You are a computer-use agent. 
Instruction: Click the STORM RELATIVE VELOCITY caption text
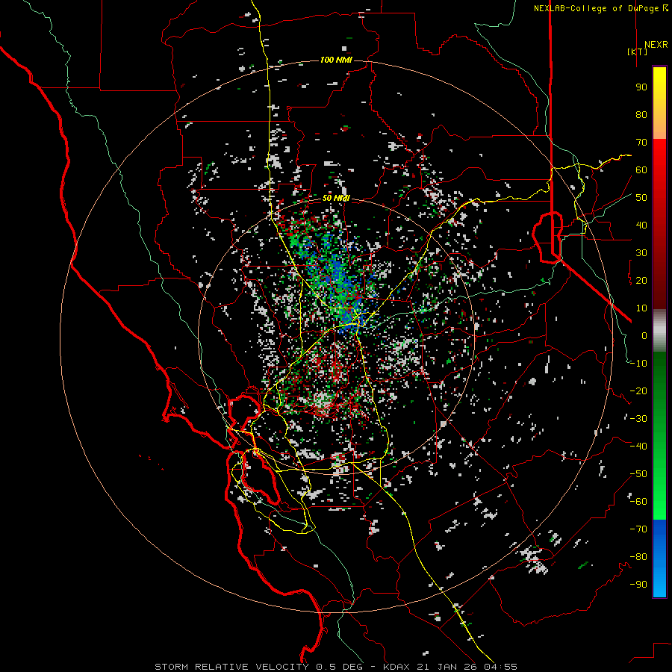[231, 667]
